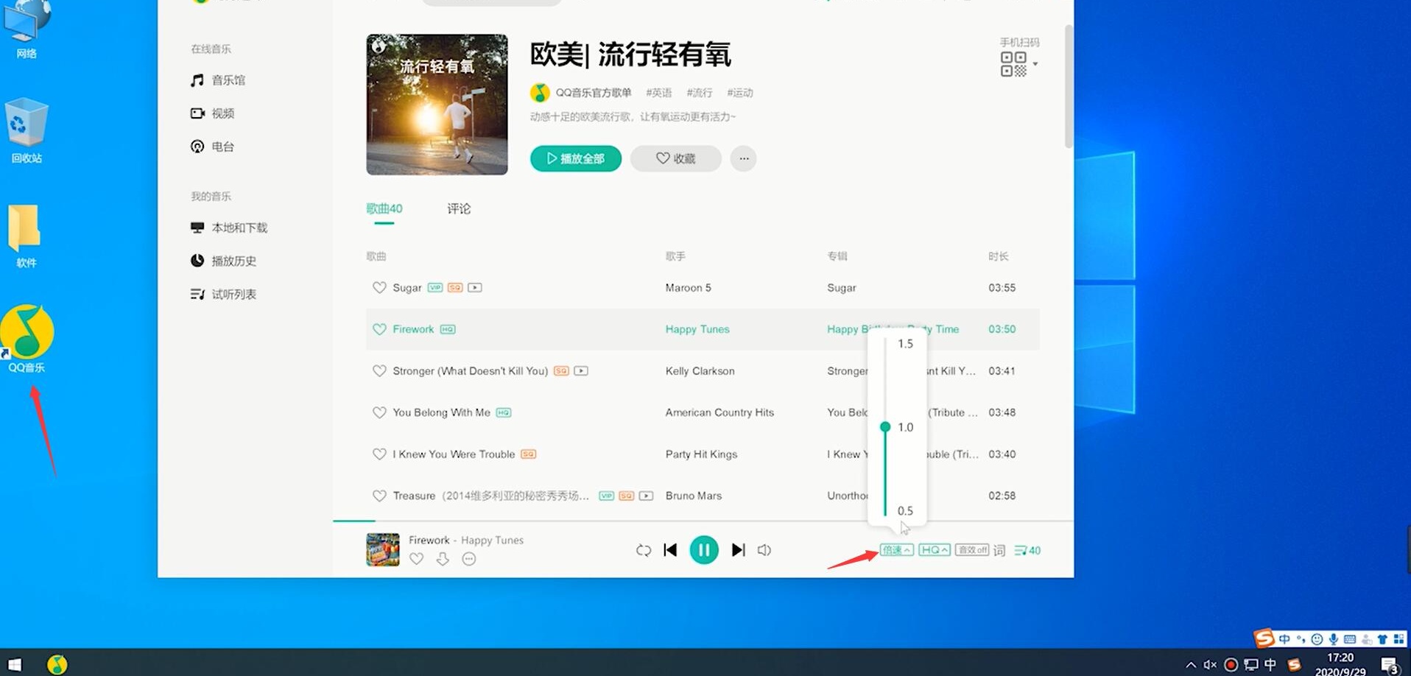Open the notification center in taskbar

(1390, 666)
